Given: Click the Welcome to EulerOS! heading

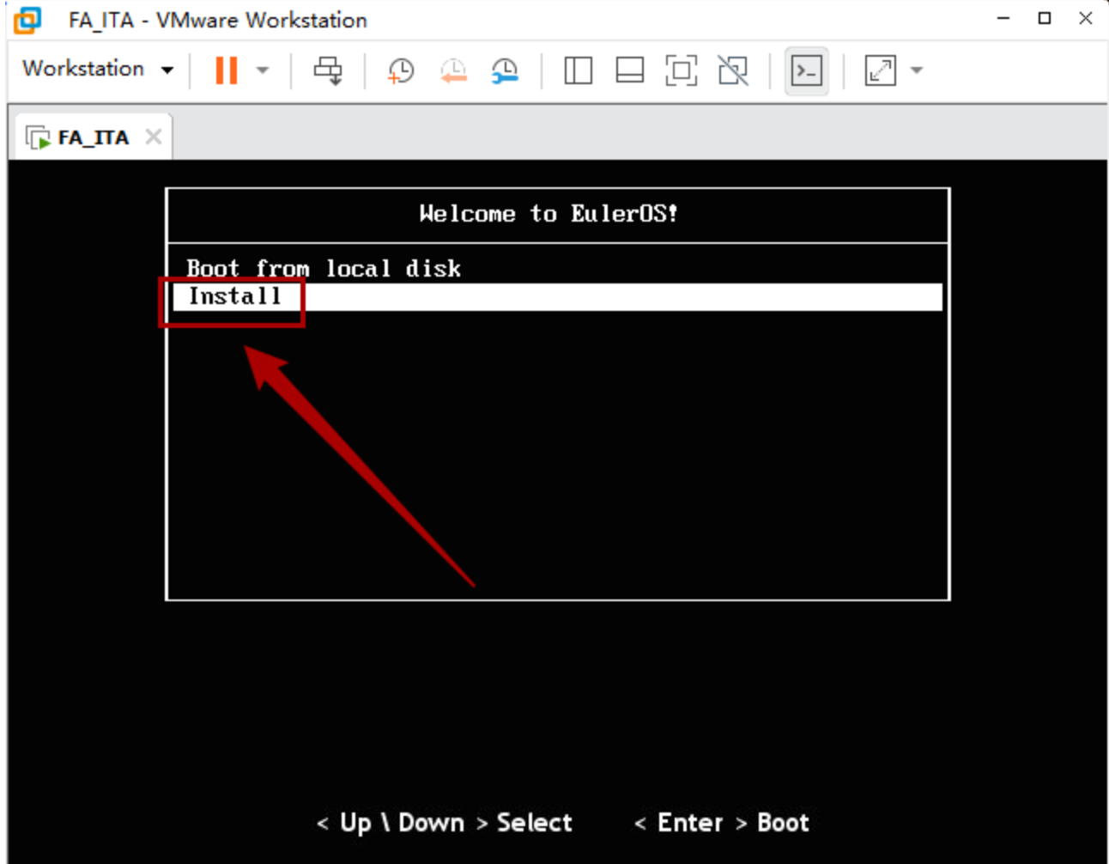Looking at the screenshot, I should 548,214.
